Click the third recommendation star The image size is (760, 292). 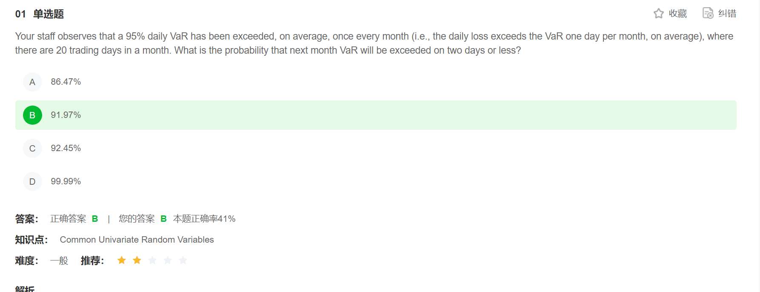(x=152, y=260)
